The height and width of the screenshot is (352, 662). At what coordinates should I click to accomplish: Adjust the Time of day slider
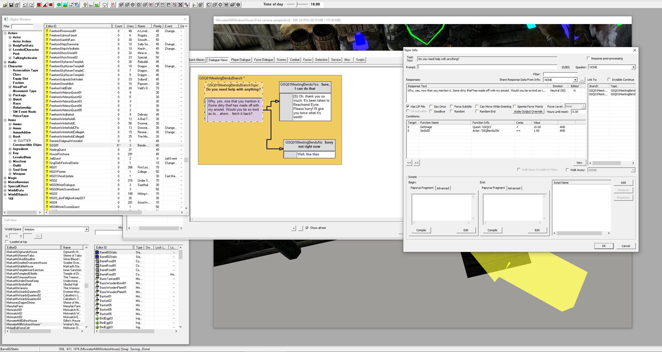click(x=297, y=4)
